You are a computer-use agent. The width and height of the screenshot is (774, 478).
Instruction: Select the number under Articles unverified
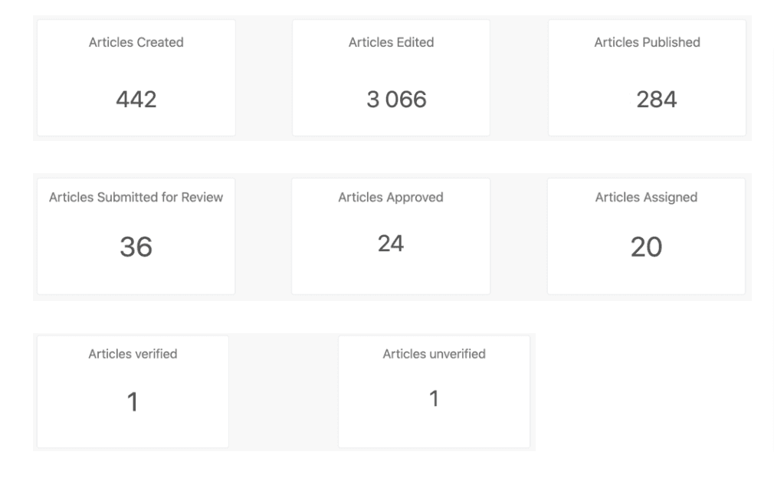434,398
